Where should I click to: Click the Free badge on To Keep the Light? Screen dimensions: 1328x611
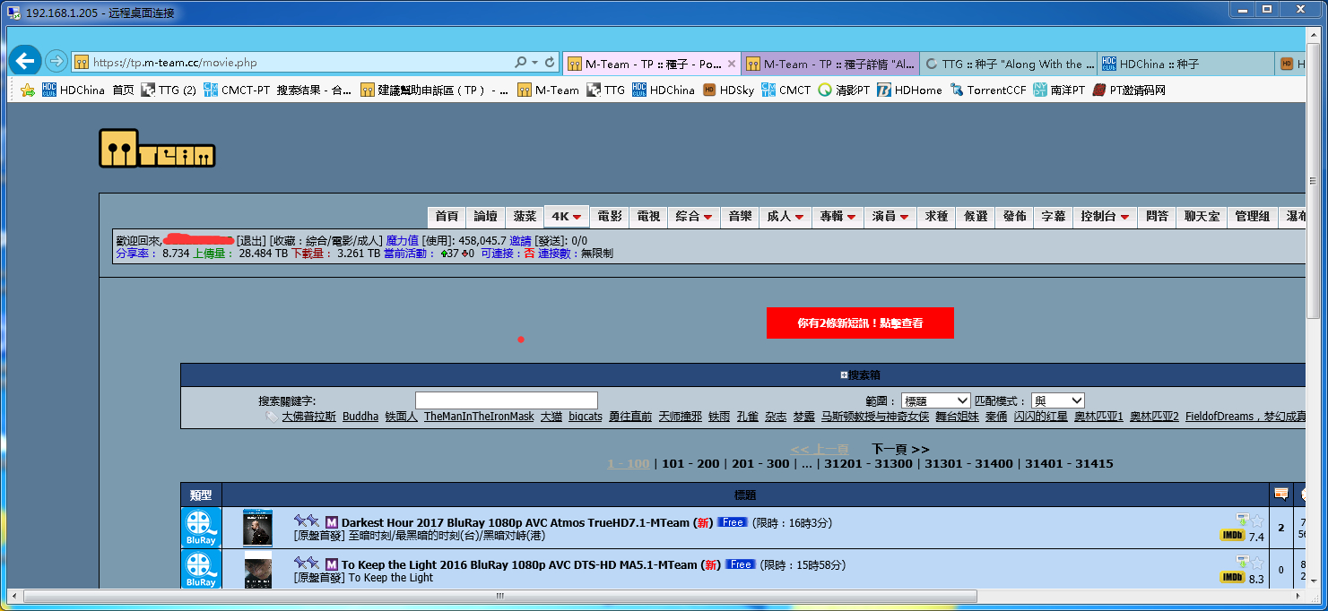click(741, 564)
